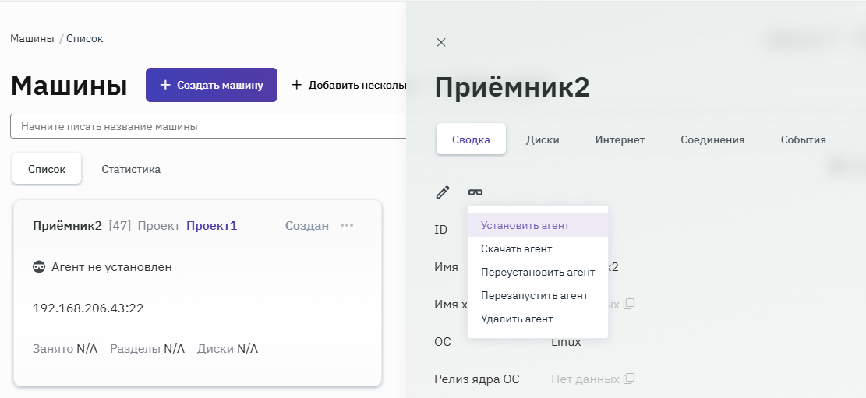Open the Проект1 link
The height and width of the screenshot is (398, 866).
pos(211,226)
